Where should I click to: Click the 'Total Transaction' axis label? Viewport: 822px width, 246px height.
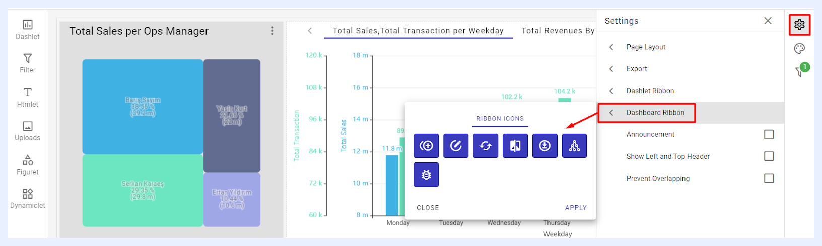click(x=297, y=135)
